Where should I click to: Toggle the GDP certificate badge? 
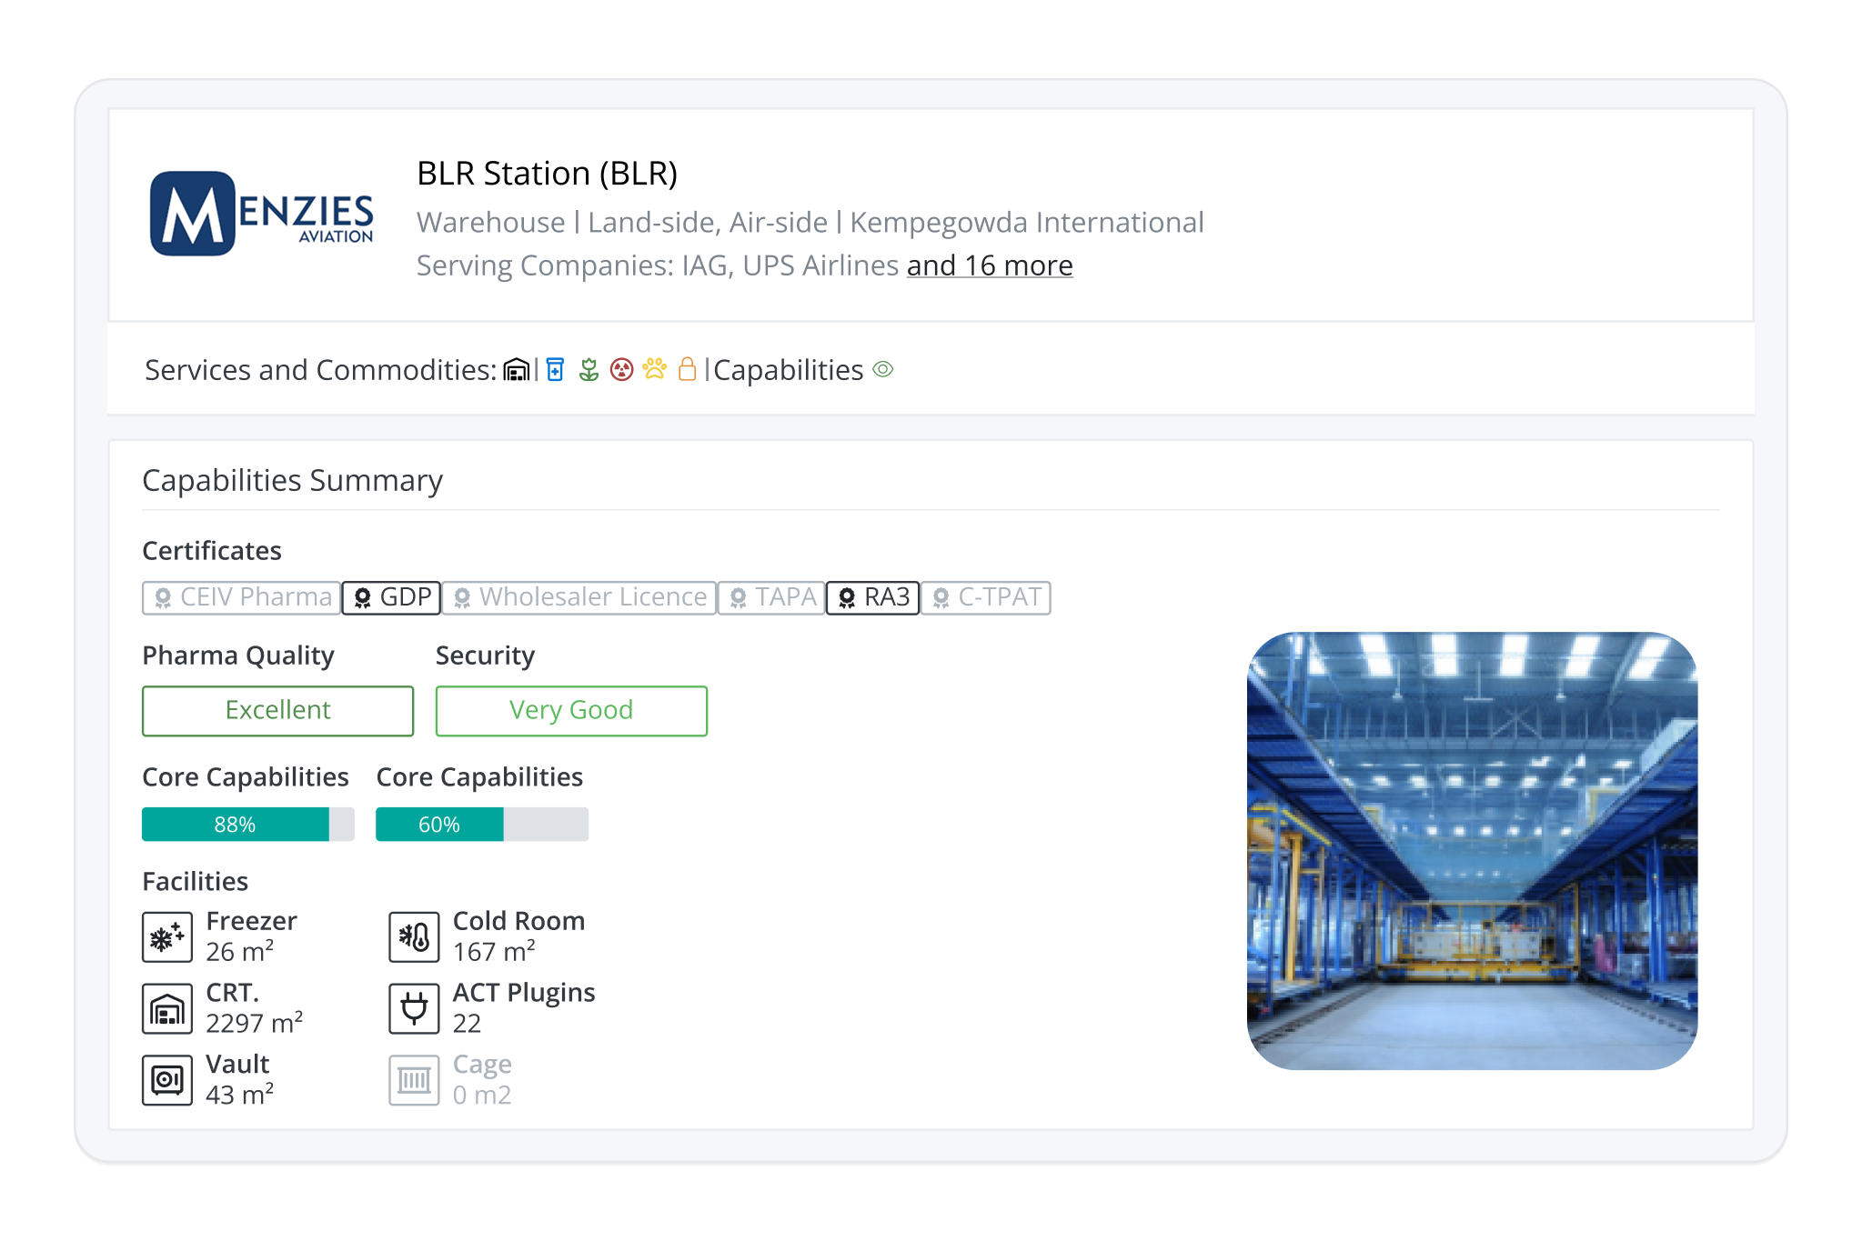[x=392, y=597]
